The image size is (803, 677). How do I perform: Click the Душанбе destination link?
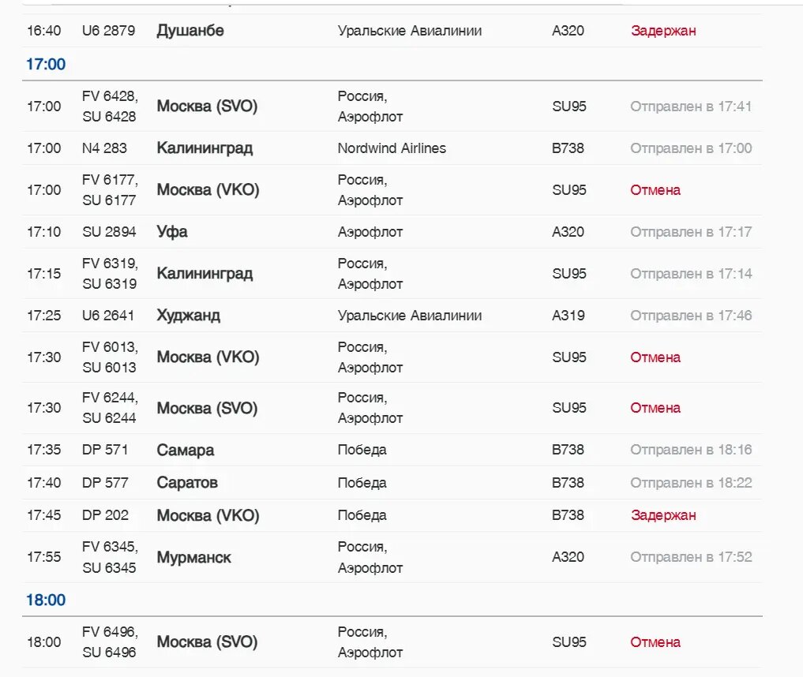pos(190,31)
